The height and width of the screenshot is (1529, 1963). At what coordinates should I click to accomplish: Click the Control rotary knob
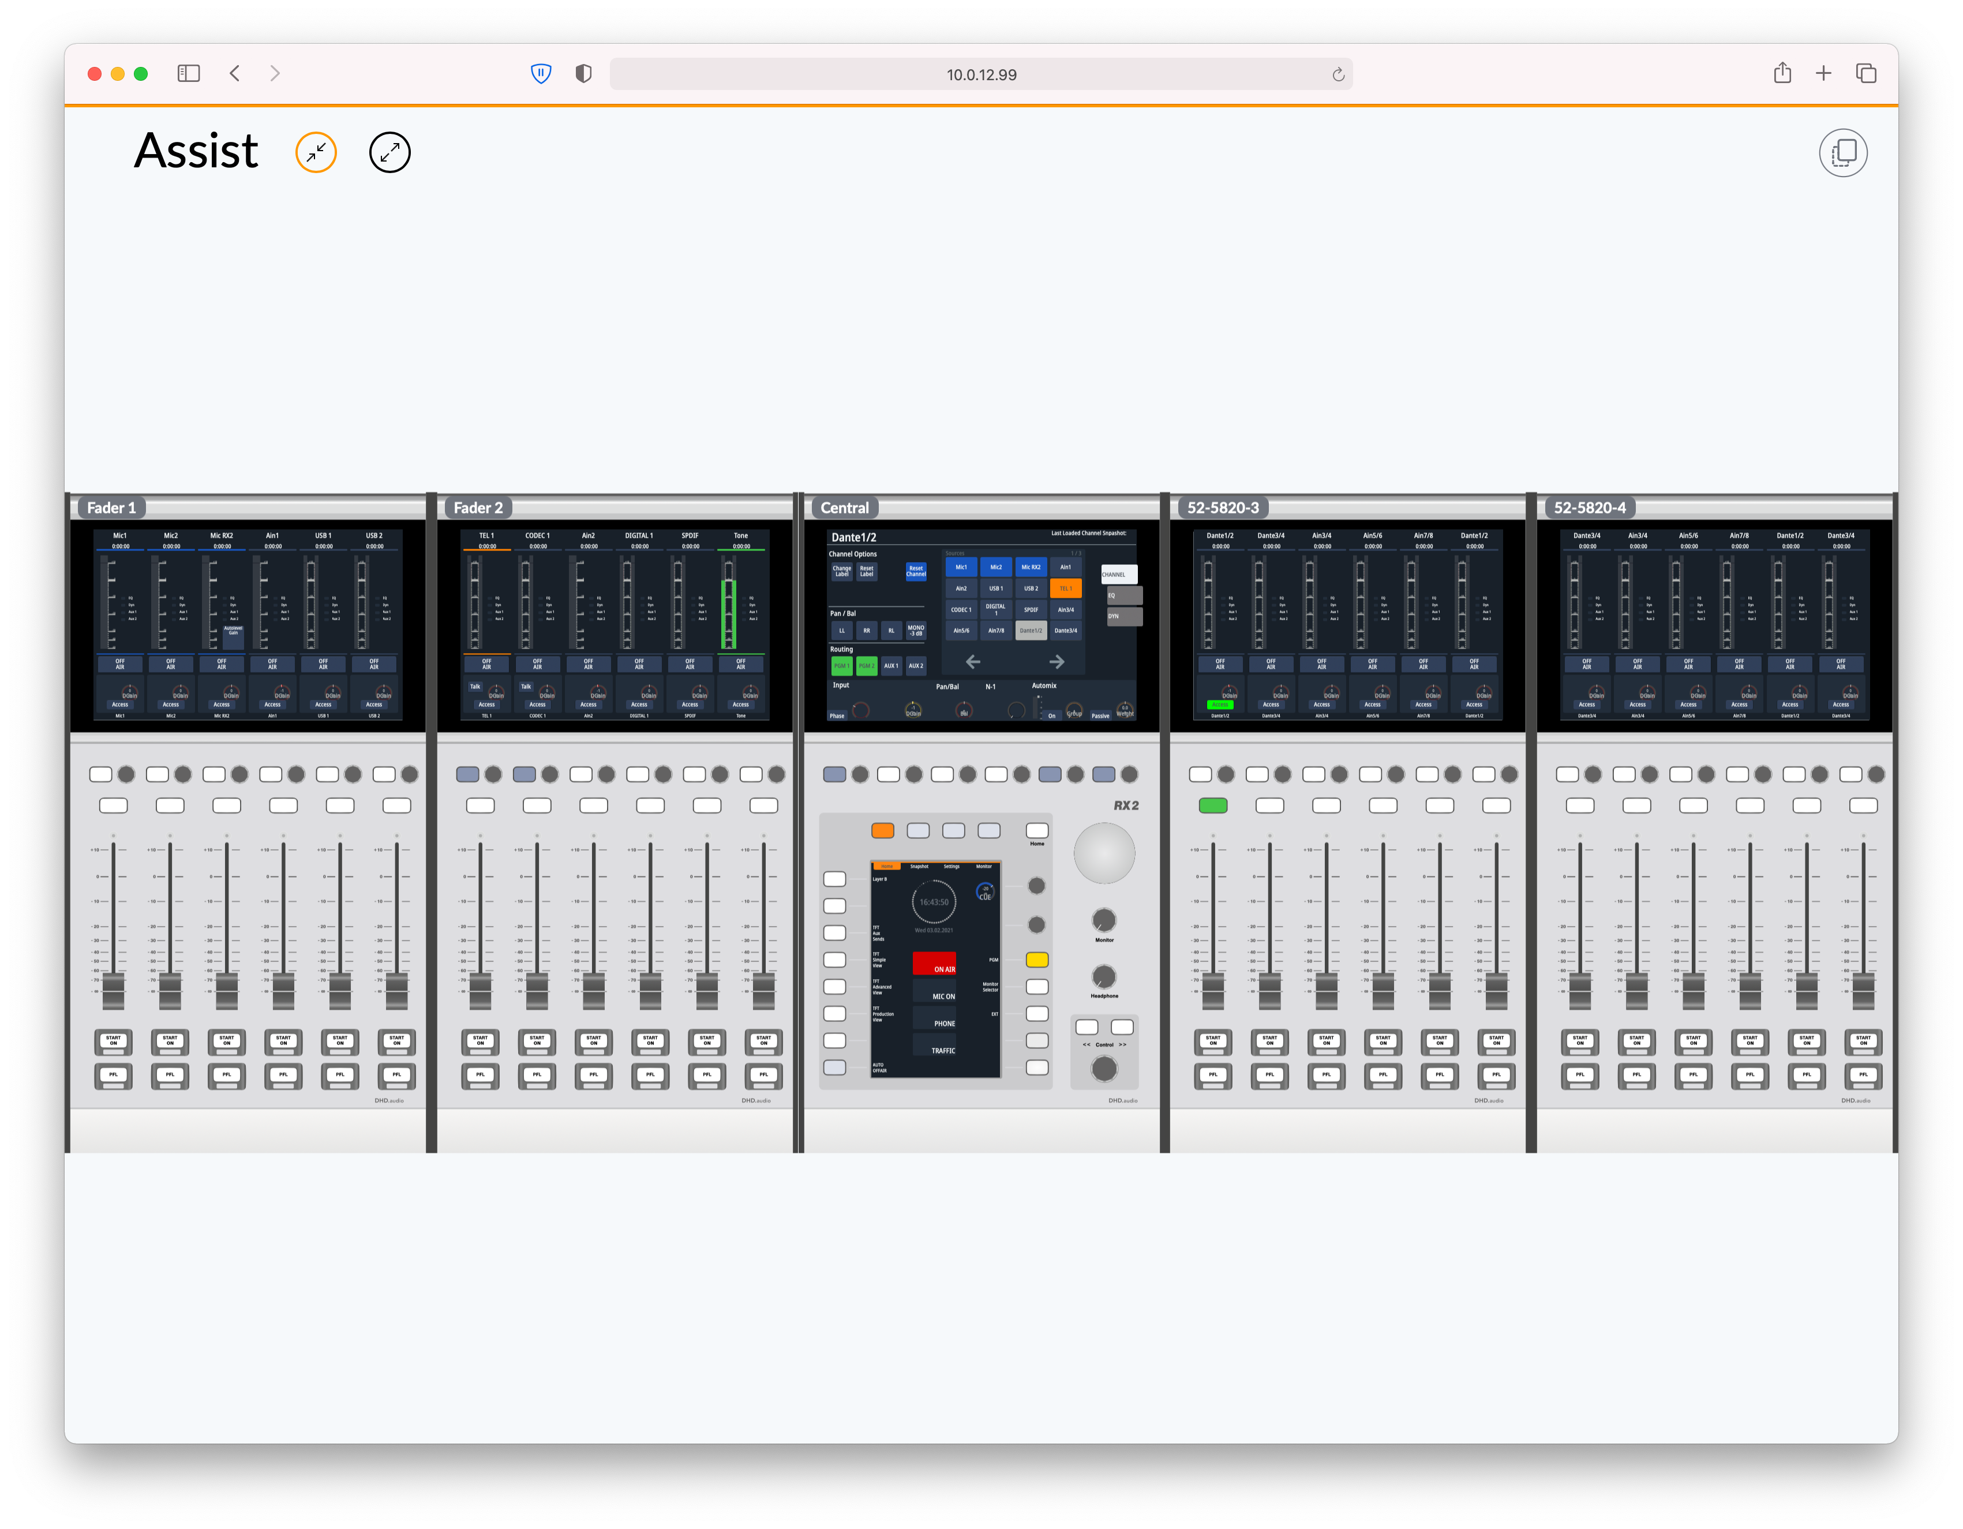click(1104, 1068)
